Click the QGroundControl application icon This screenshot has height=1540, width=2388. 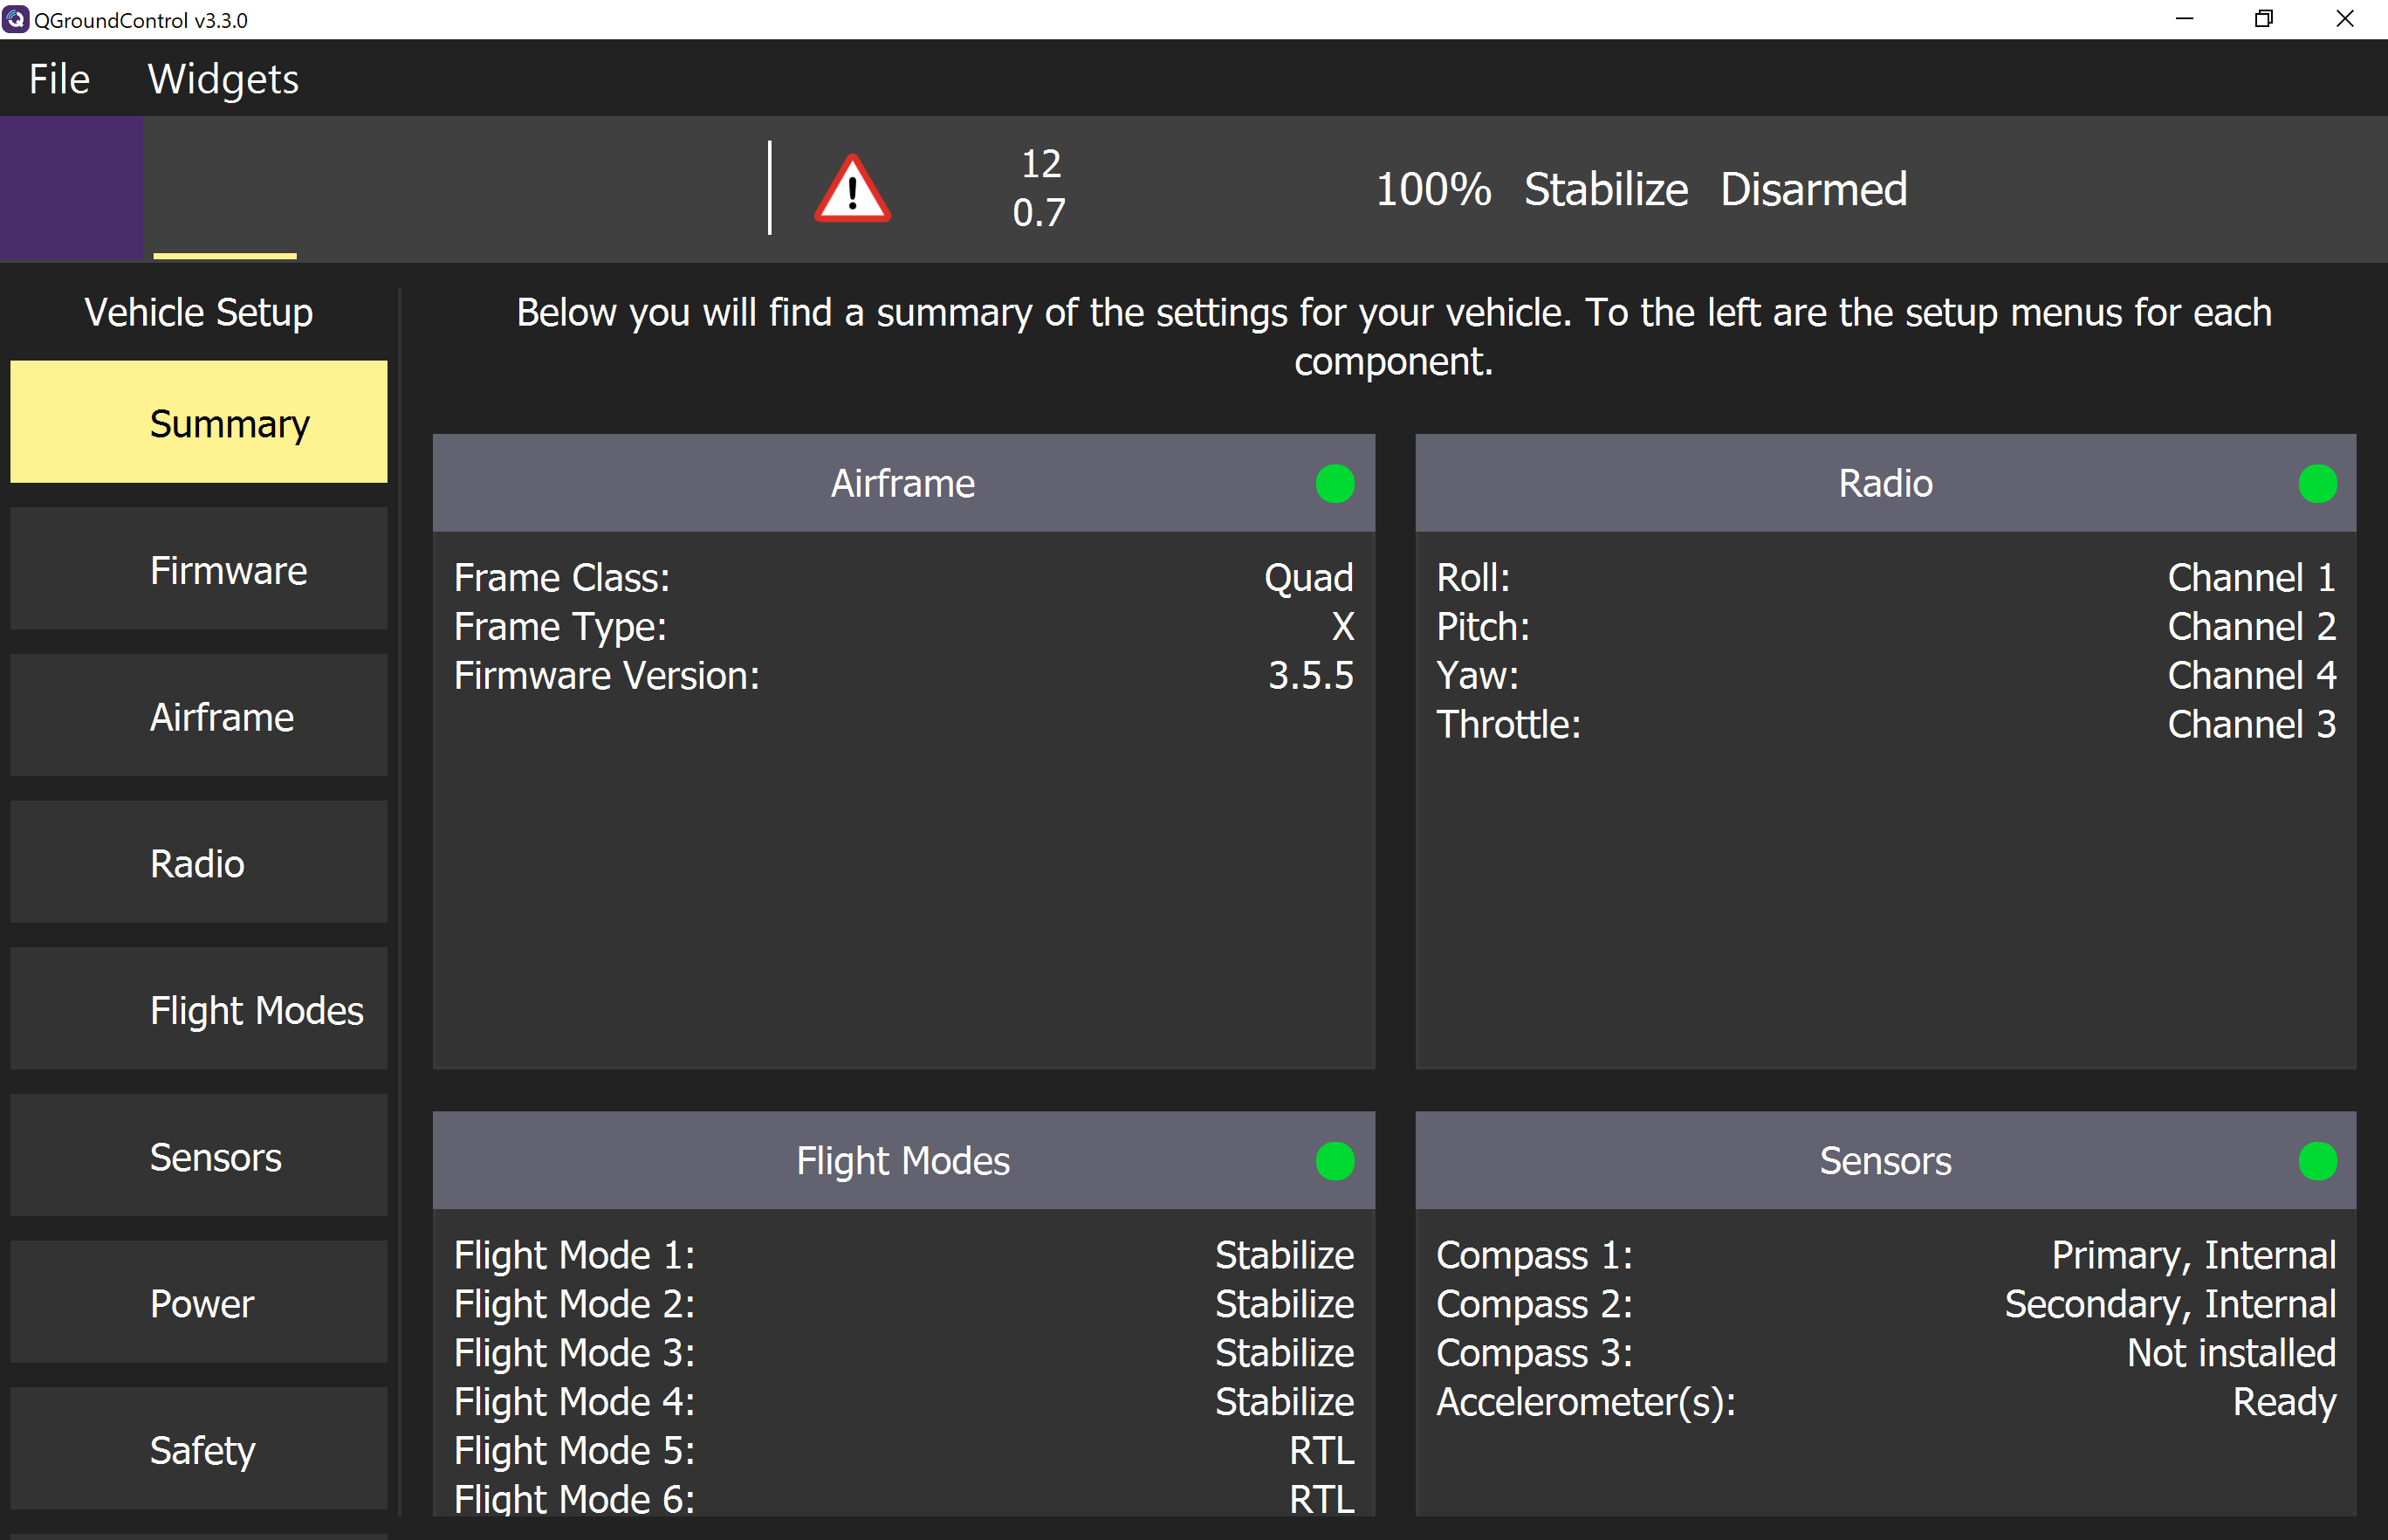click(x=13, y=19)
